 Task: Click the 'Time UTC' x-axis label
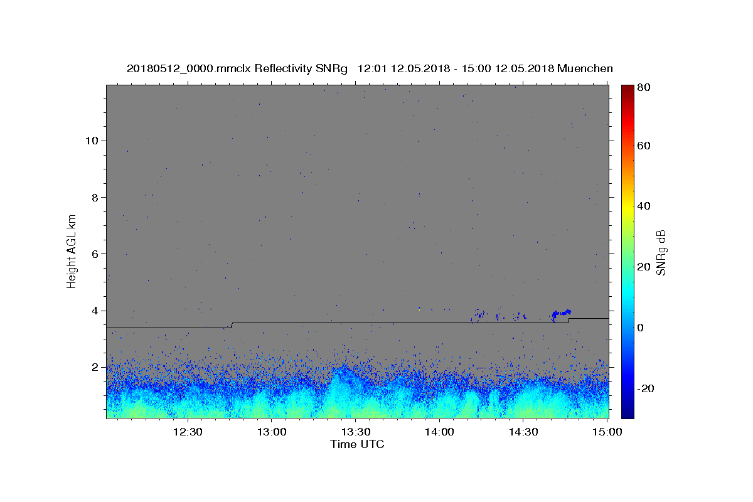357,444
